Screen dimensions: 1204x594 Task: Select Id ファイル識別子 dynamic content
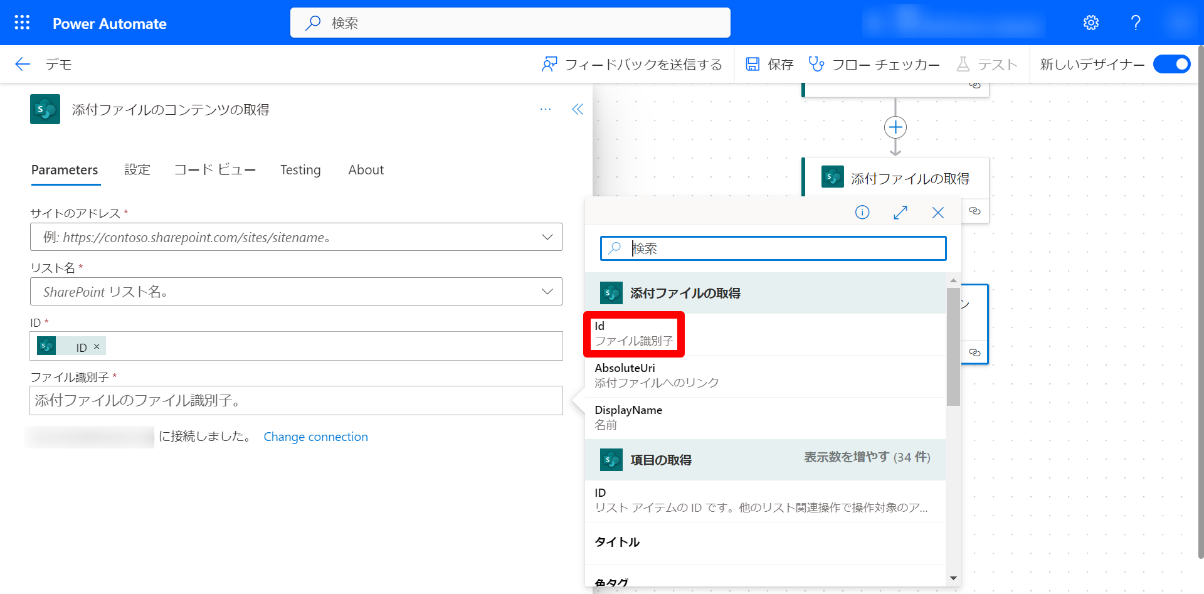pyautogui.click(x=634, y=334)
